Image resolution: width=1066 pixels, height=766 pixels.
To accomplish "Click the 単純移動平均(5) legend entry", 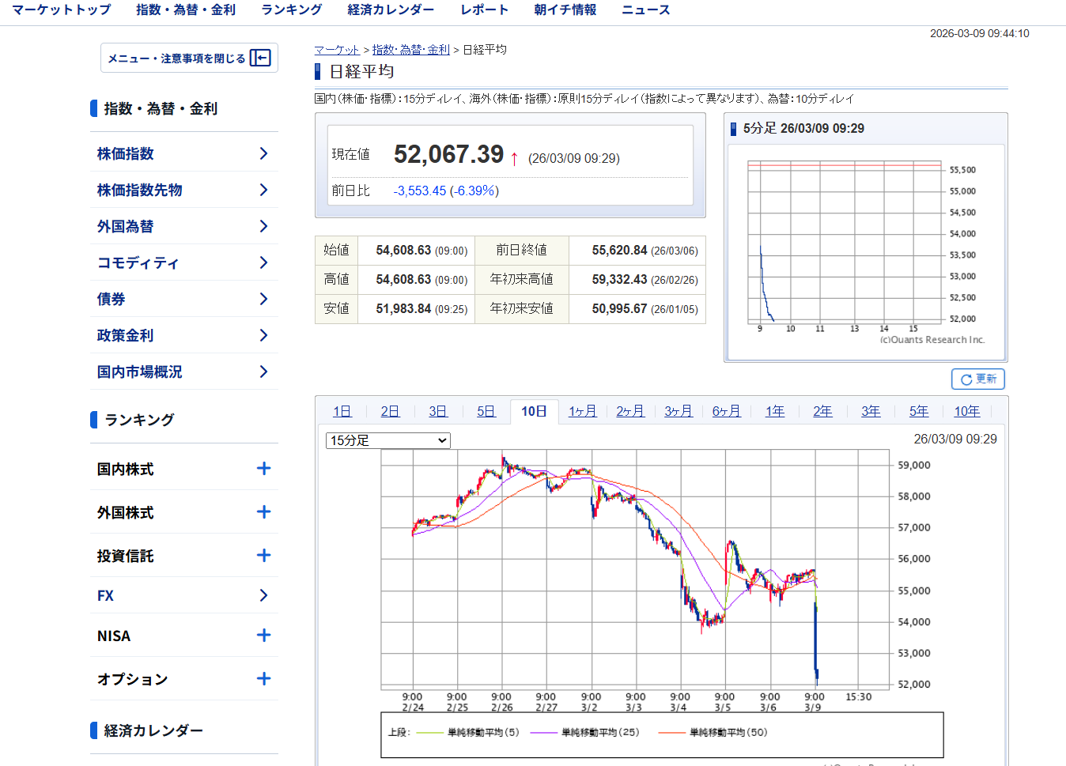I will tap(468, 732).
